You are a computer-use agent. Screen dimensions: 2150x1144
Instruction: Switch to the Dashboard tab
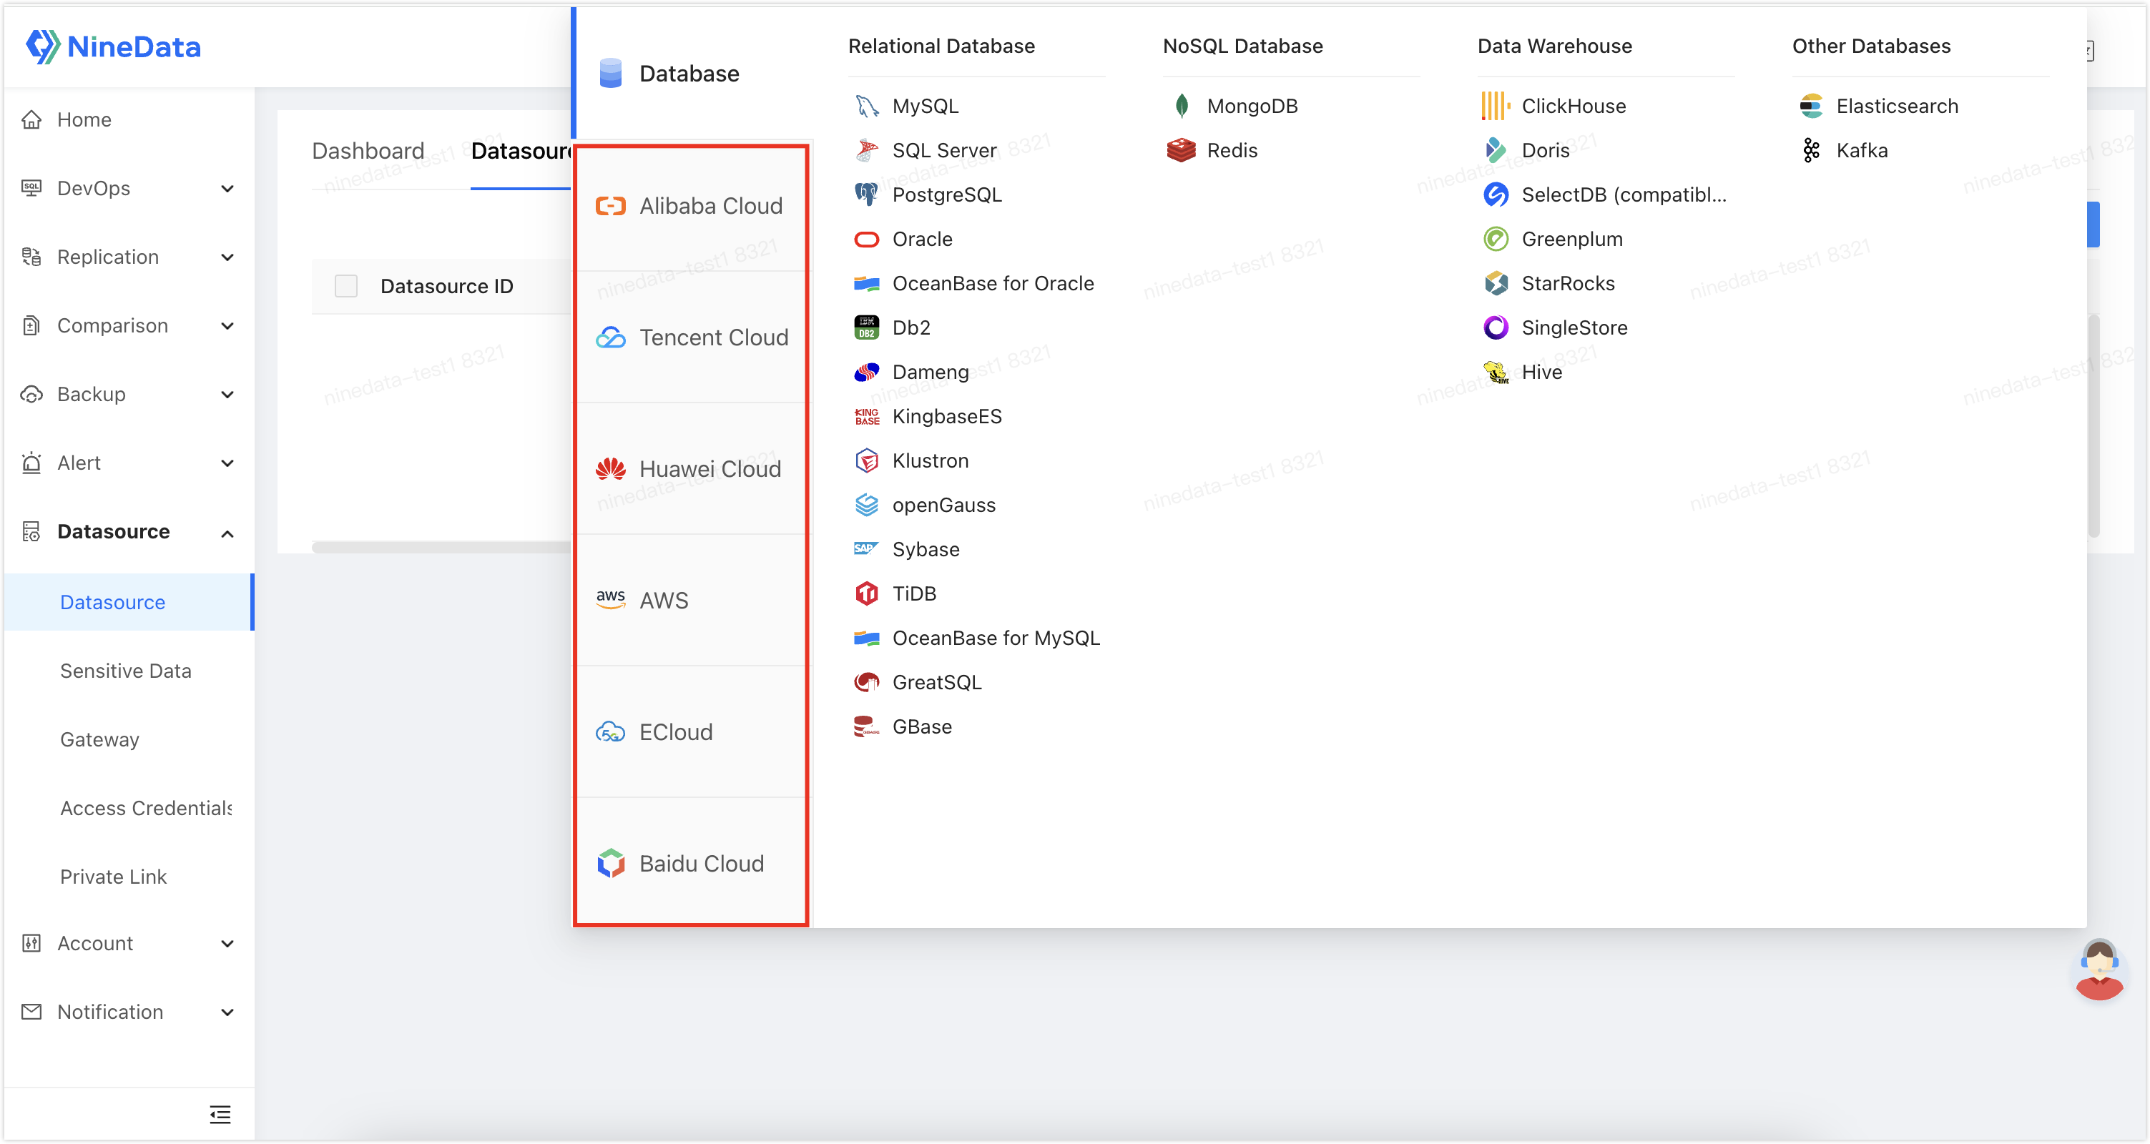coord(368,151)
